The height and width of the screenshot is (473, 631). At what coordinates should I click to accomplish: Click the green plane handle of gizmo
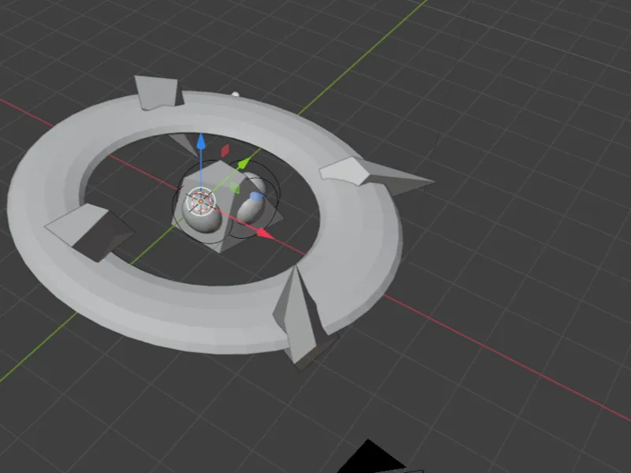234,188
